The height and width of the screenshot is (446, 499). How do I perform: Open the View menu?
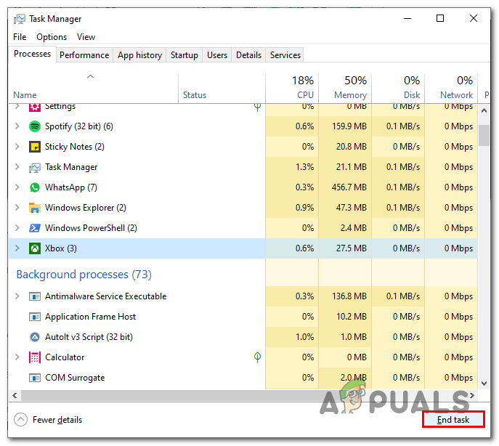click(x=86, y=37)
